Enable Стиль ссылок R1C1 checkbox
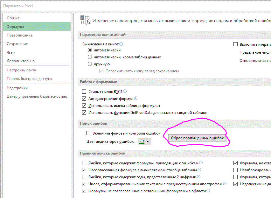The height and width of the screenshot is (198, 271). (x=84, y=91)
